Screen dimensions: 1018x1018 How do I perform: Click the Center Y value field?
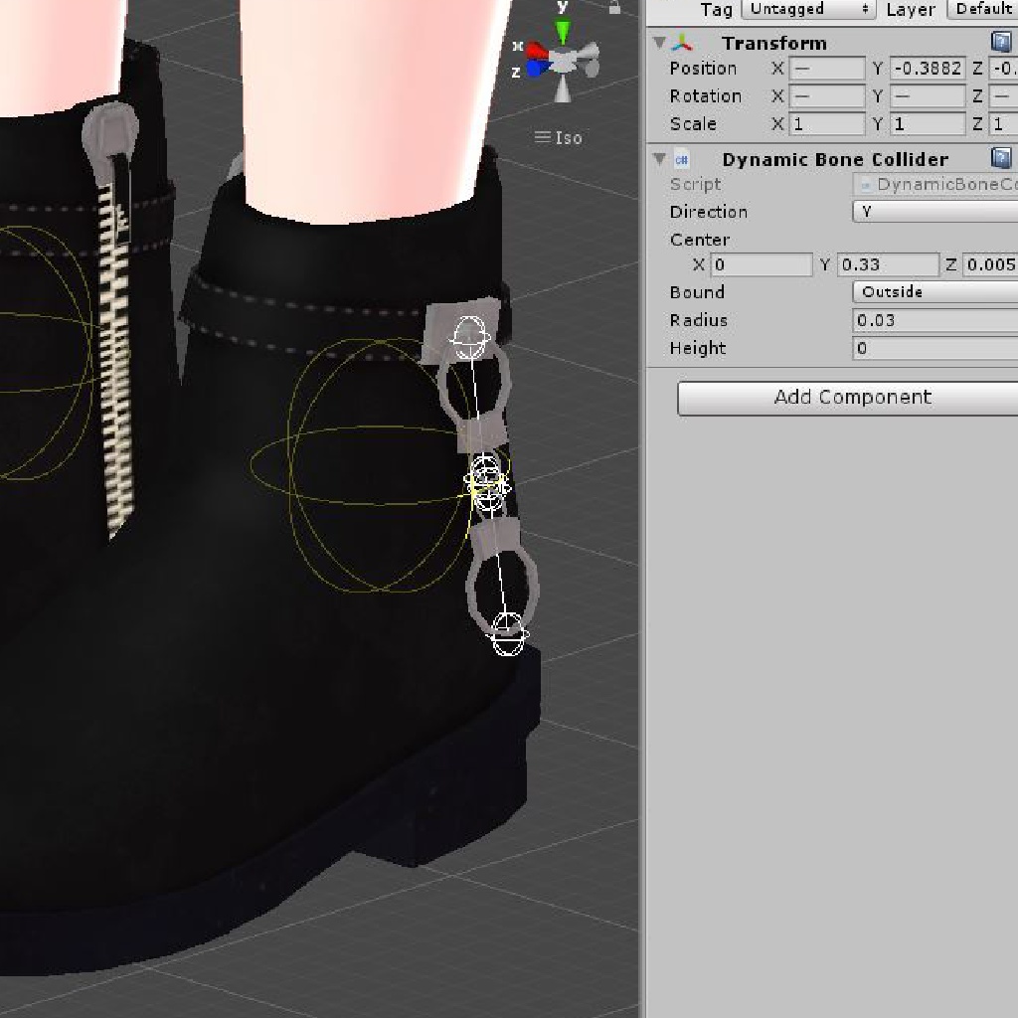(888, 264)
